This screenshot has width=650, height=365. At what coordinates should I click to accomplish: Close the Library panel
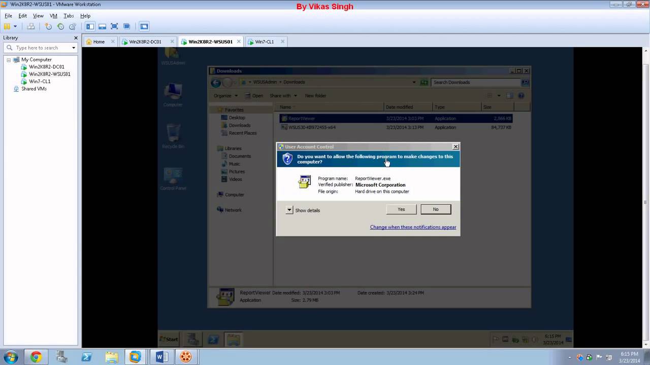click(x=76, y=38)
